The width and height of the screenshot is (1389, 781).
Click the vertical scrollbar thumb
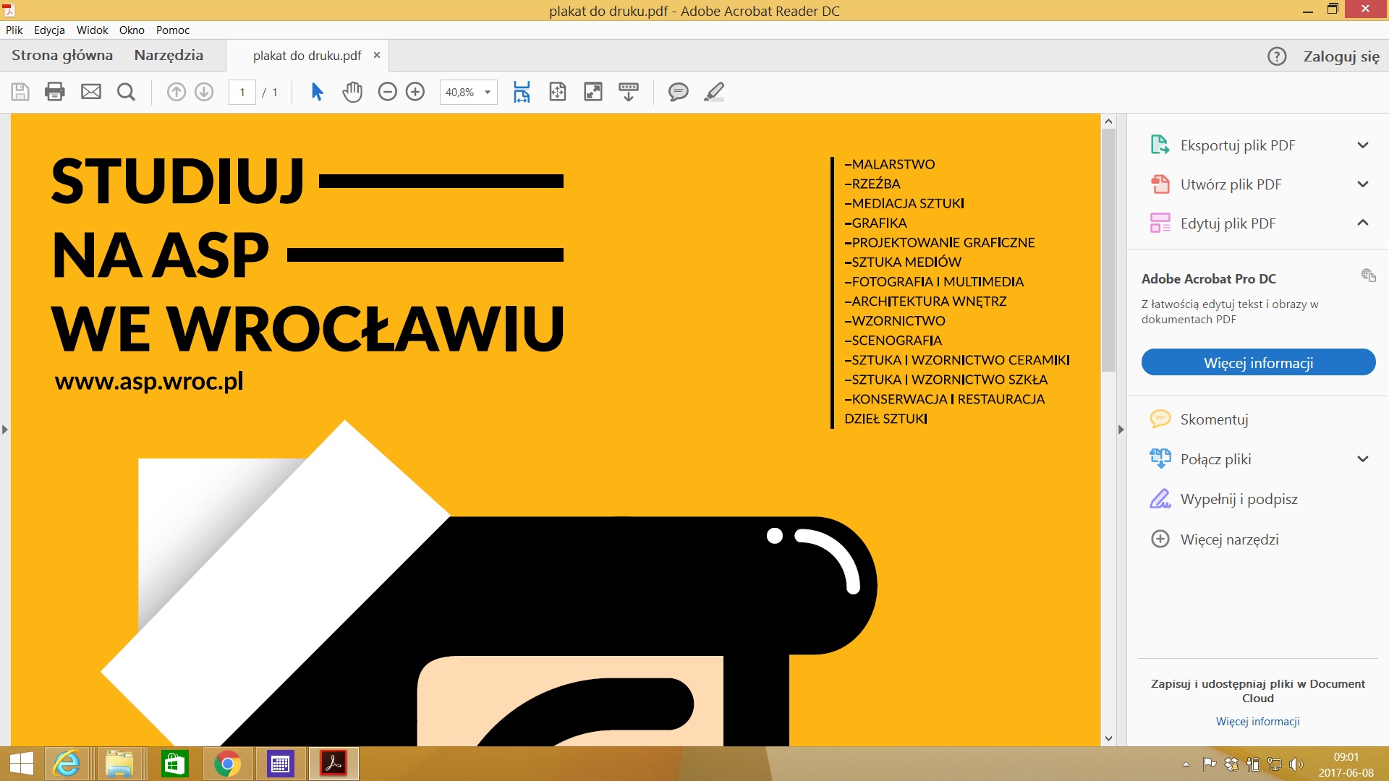point(1108,249)
